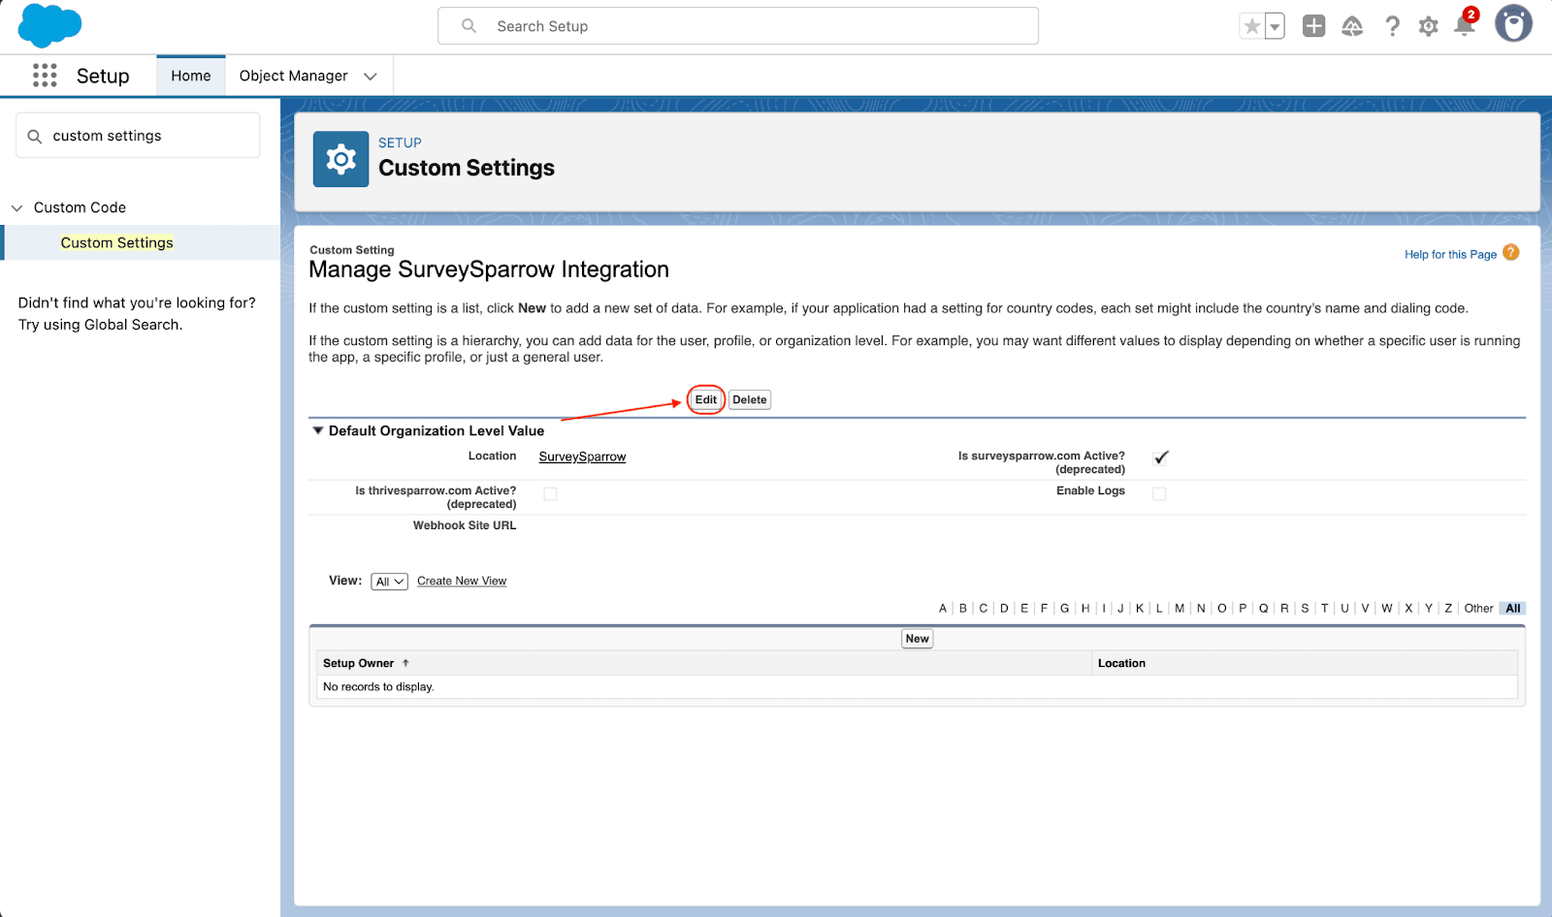The image size is (1552, 917).
Task: Add page to favorites star icon
Action: pyautogui.click(x=1252, y=26)
